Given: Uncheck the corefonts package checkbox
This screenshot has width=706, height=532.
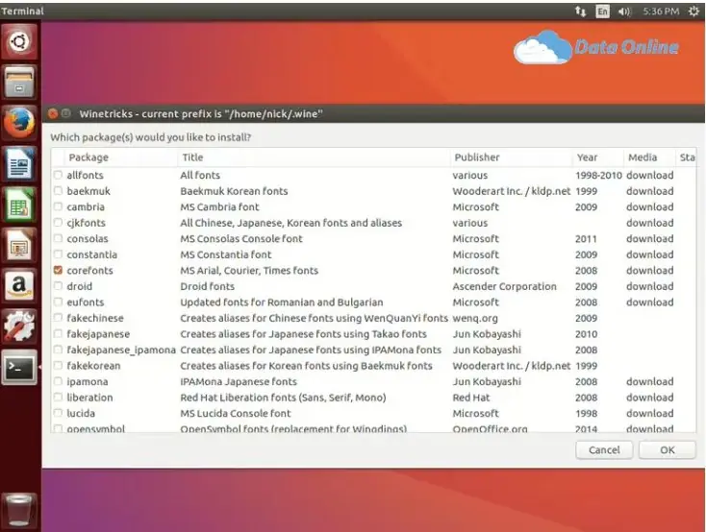Looking at the screenshot, I should point(58,270).
